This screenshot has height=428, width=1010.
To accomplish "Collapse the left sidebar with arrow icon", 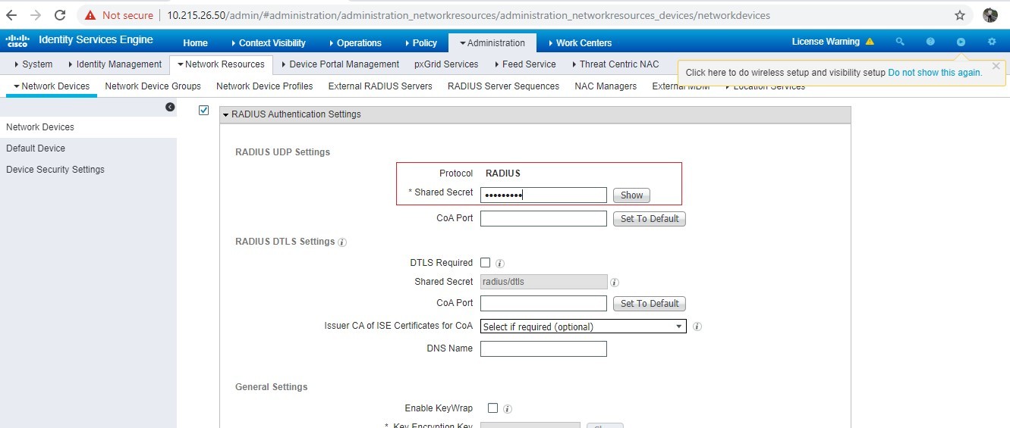I will click(170, 108).
